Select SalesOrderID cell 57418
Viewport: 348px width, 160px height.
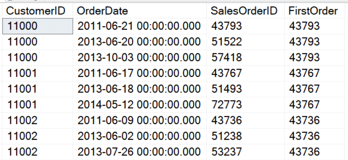pos(246,58)
